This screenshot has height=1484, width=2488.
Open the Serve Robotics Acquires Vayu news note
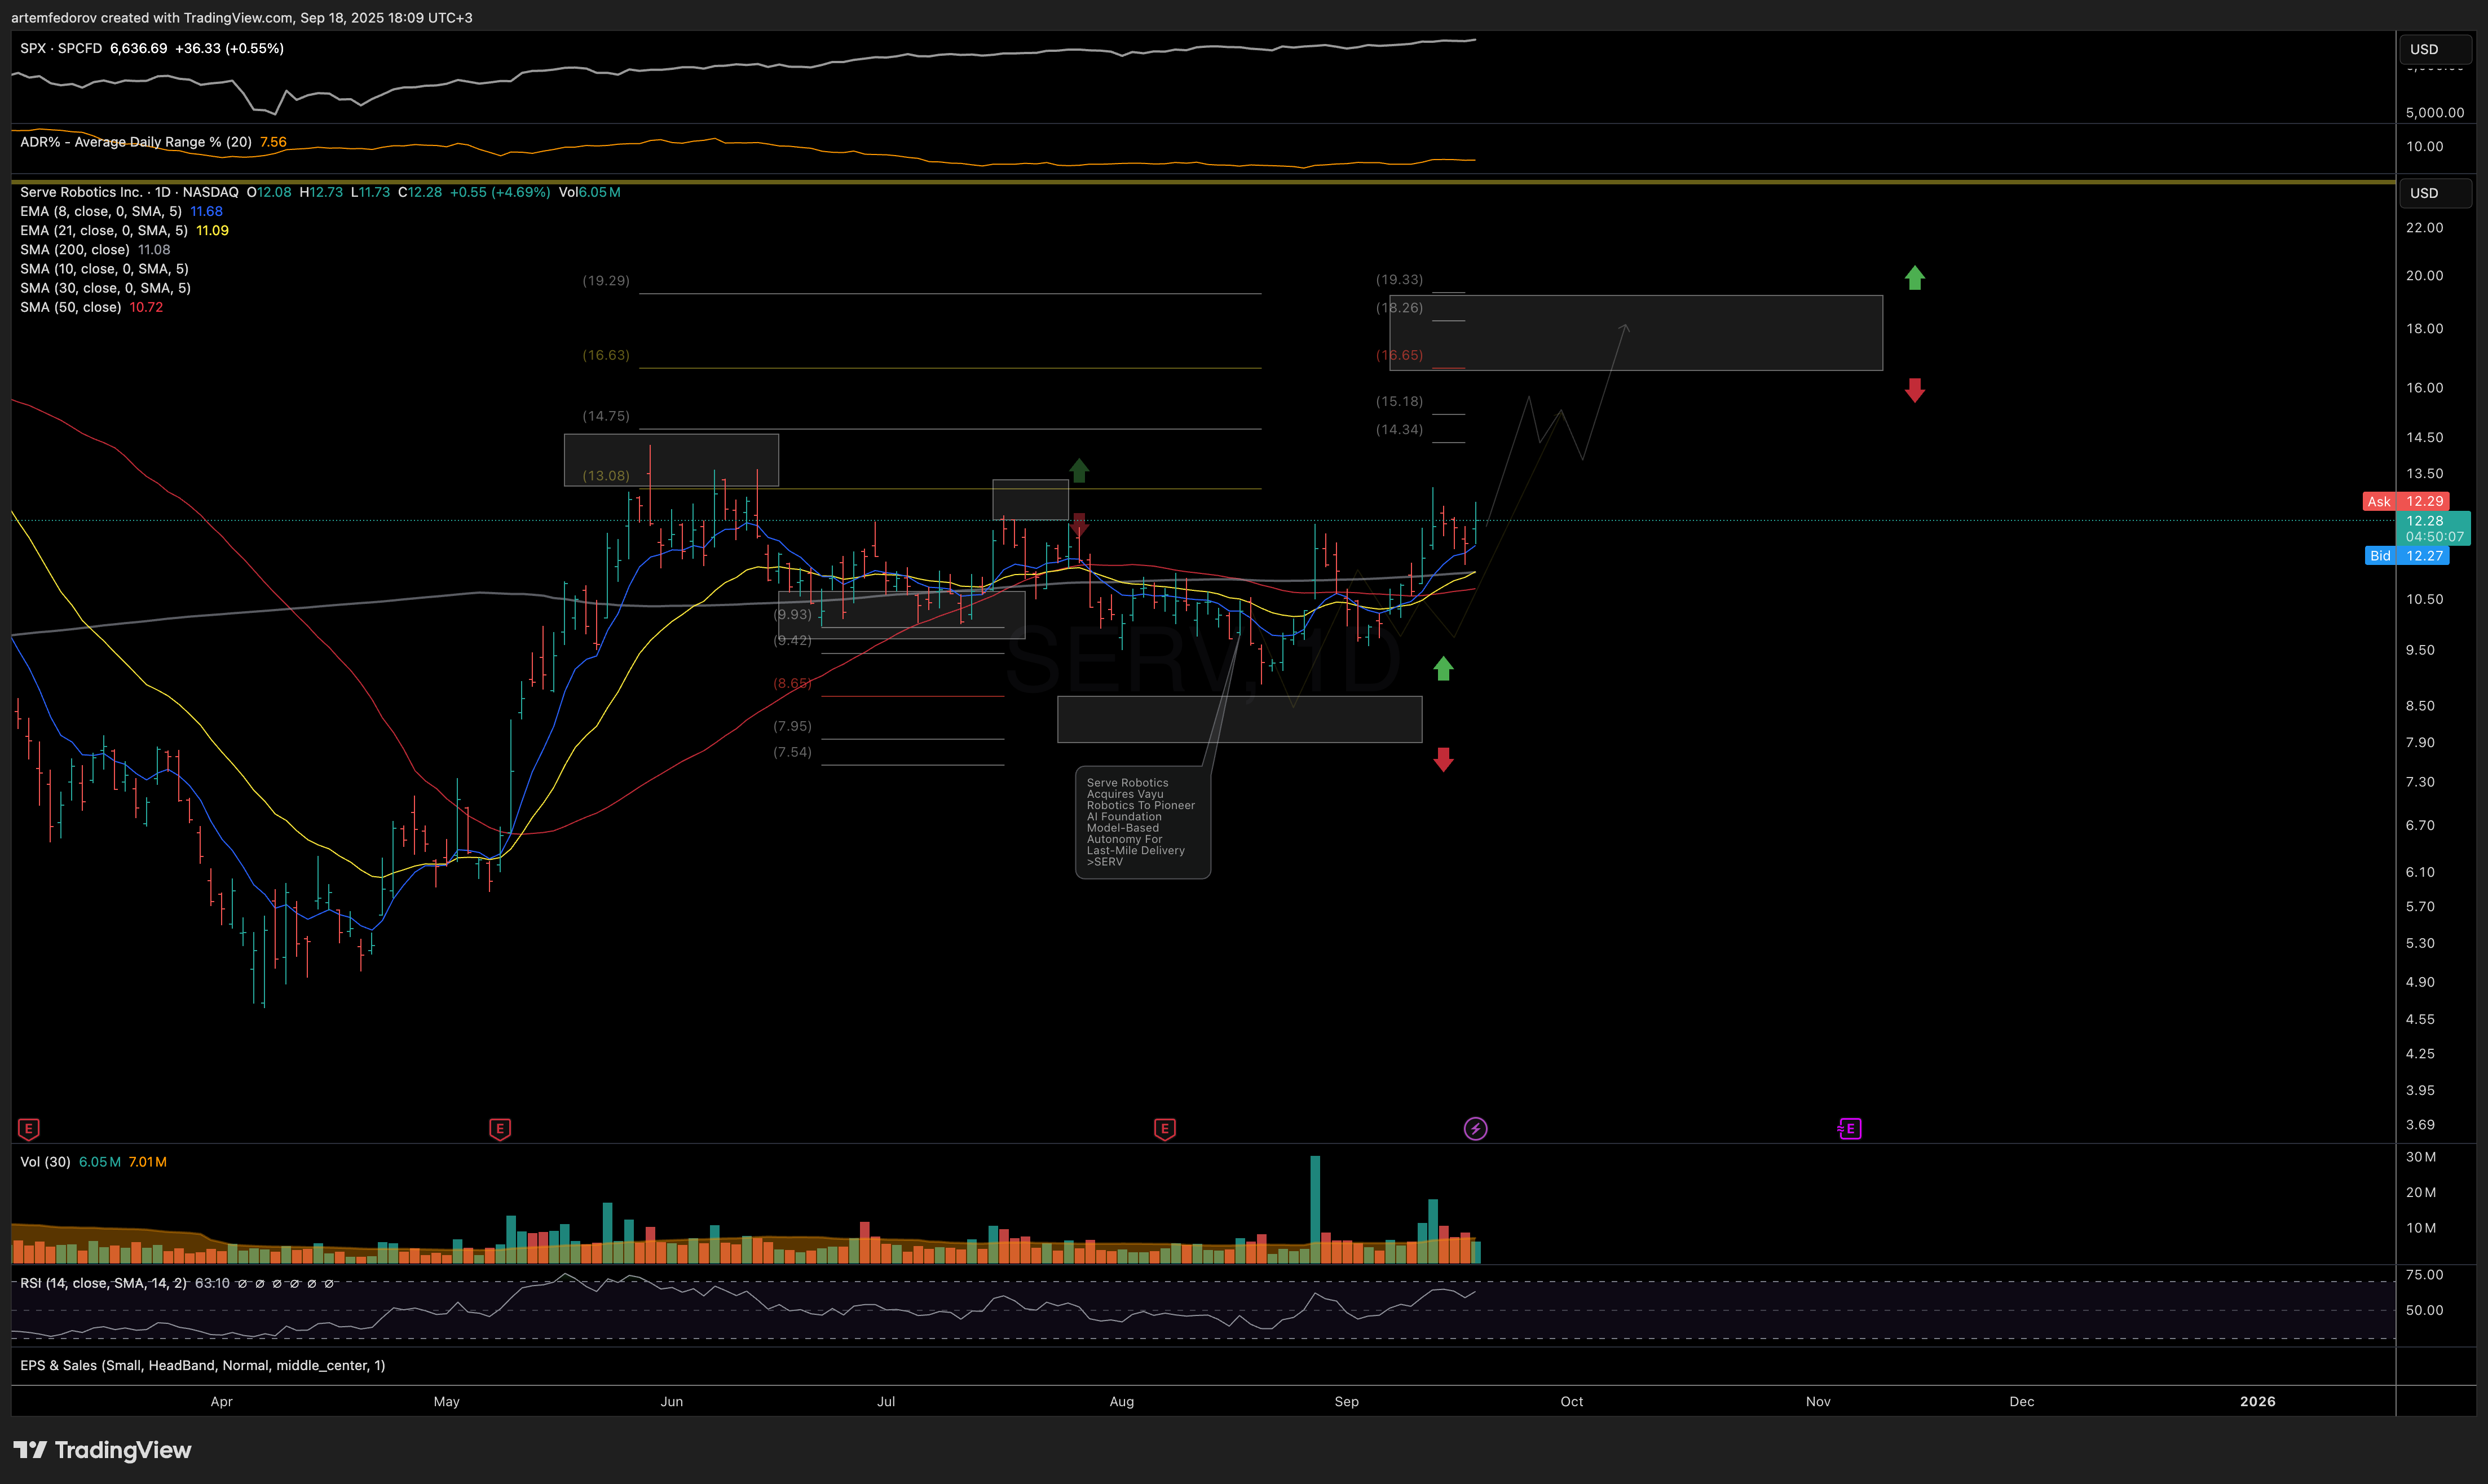(1142, 822)
